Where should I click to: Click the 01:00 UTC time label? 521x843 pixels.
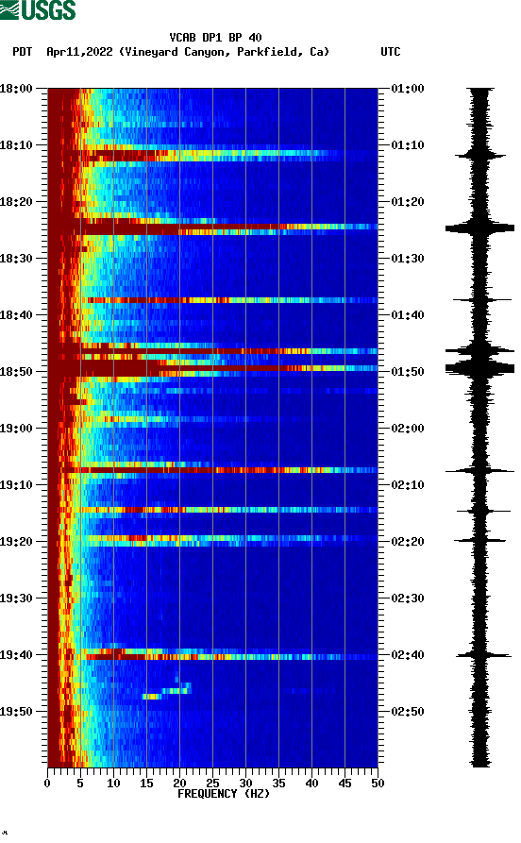click(408, 88)
